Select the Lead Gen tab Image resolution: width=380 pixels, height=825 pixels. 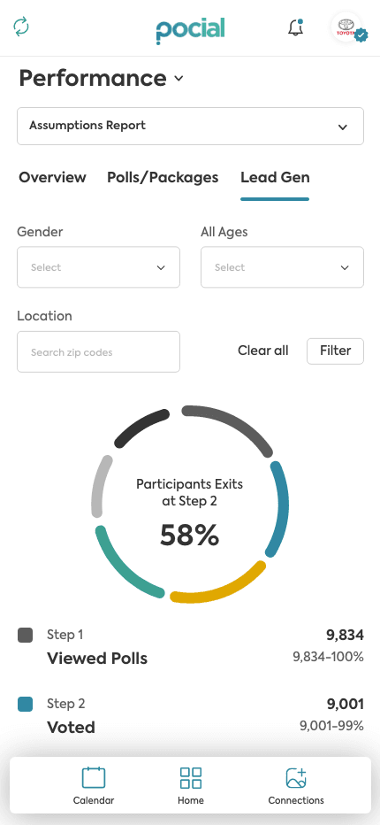click(x=275, y=177)
